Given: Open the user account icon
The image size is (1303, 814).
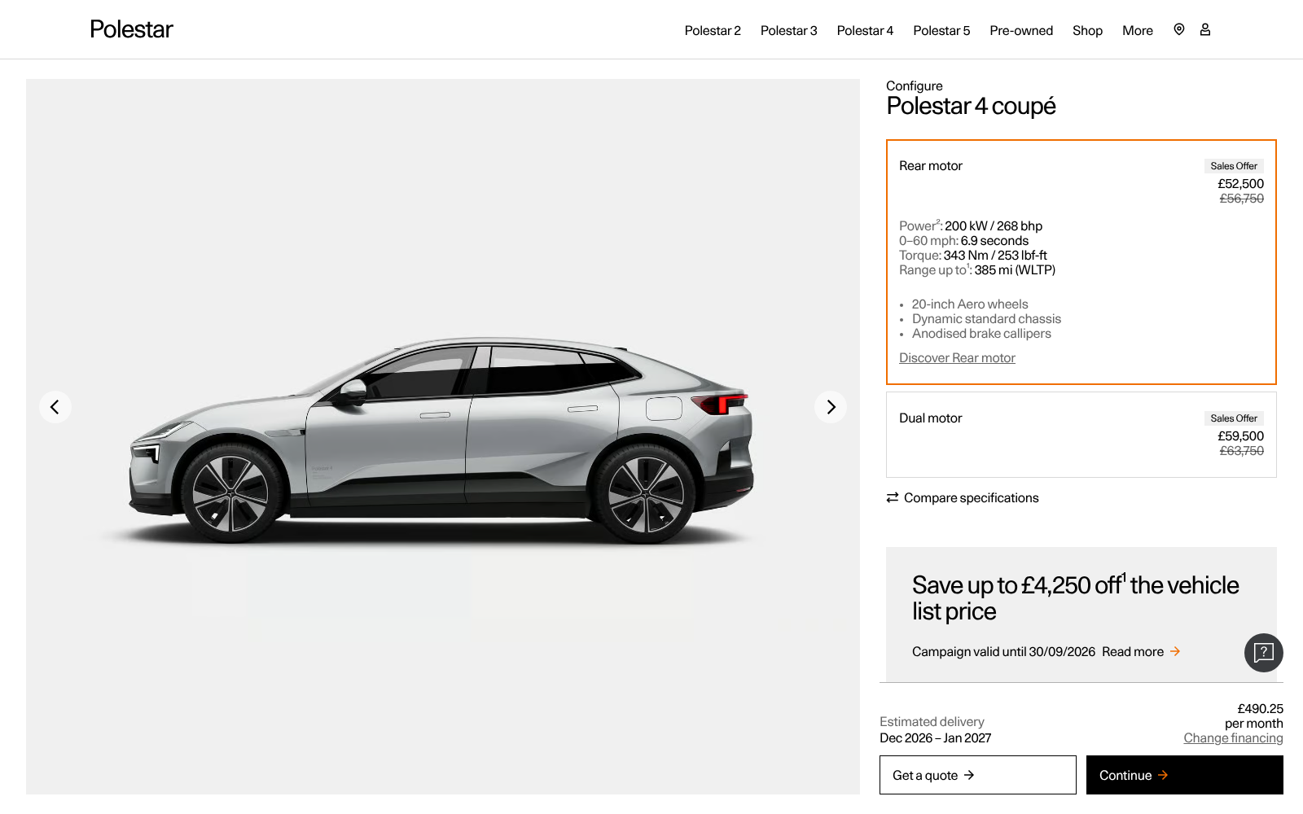Looking at the screenshot, I should tap(1205, 29).
